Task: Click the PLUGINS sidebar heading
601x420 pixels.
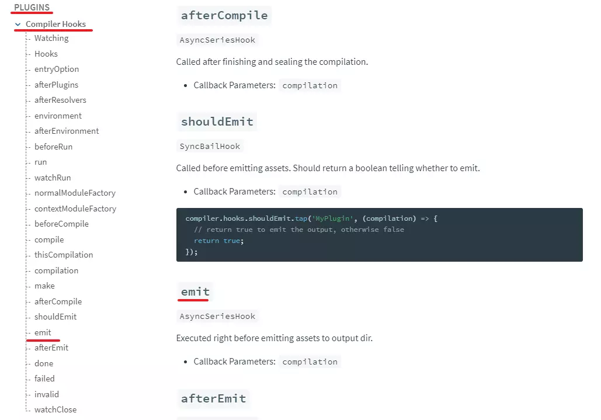Action: 32,7
